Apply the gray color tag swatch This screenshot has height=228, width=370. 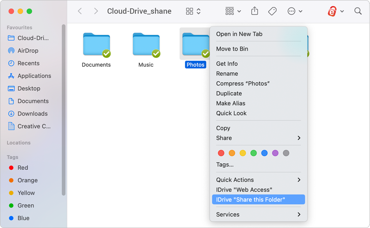286,153
